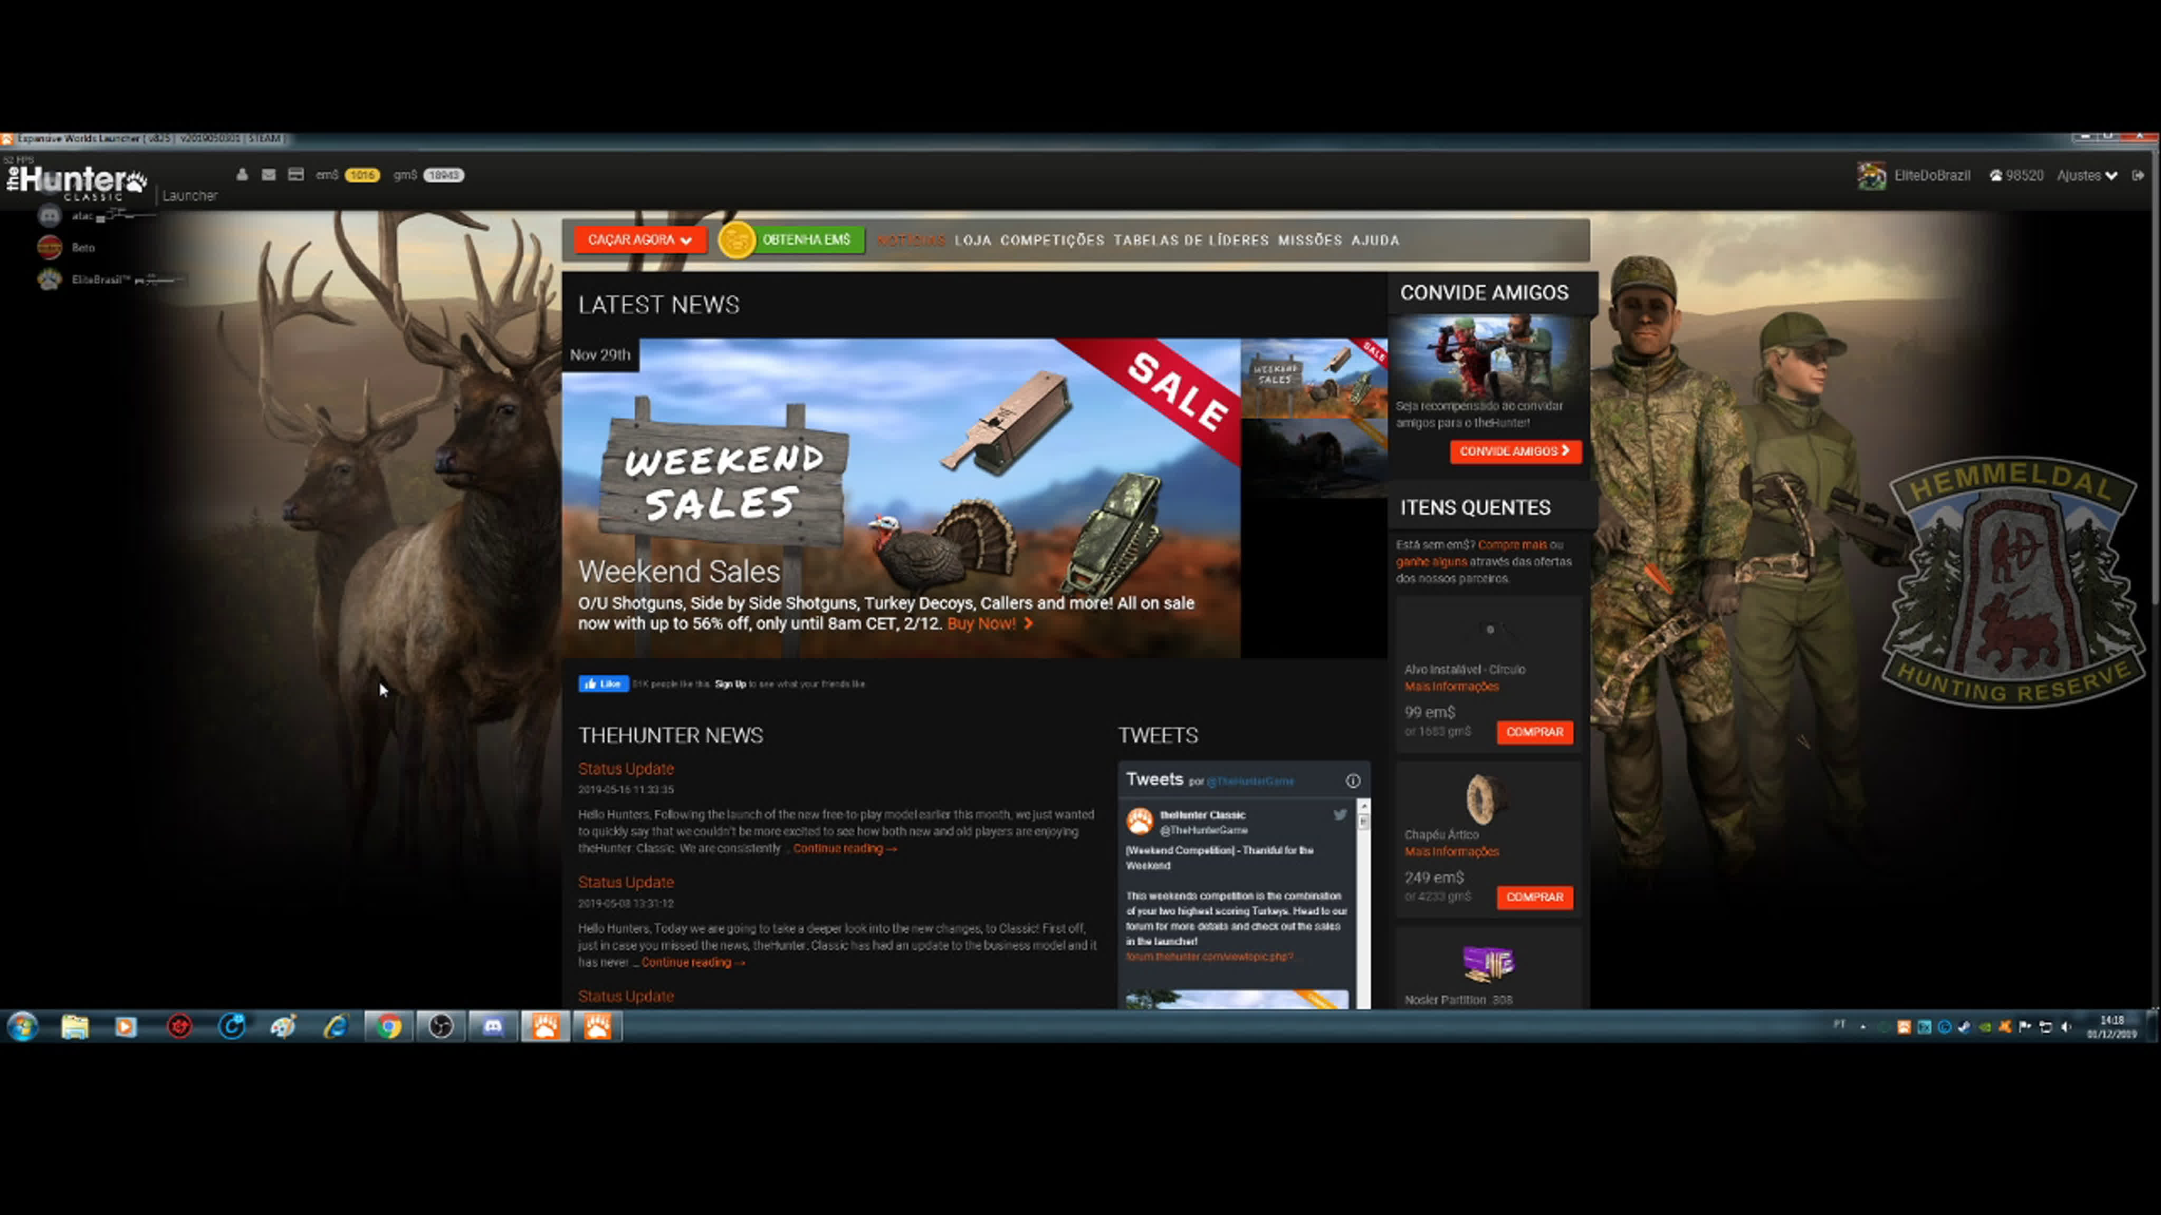Open the tweets info icon
Screen dimensions: 2161x1215
pos(1352,780)
